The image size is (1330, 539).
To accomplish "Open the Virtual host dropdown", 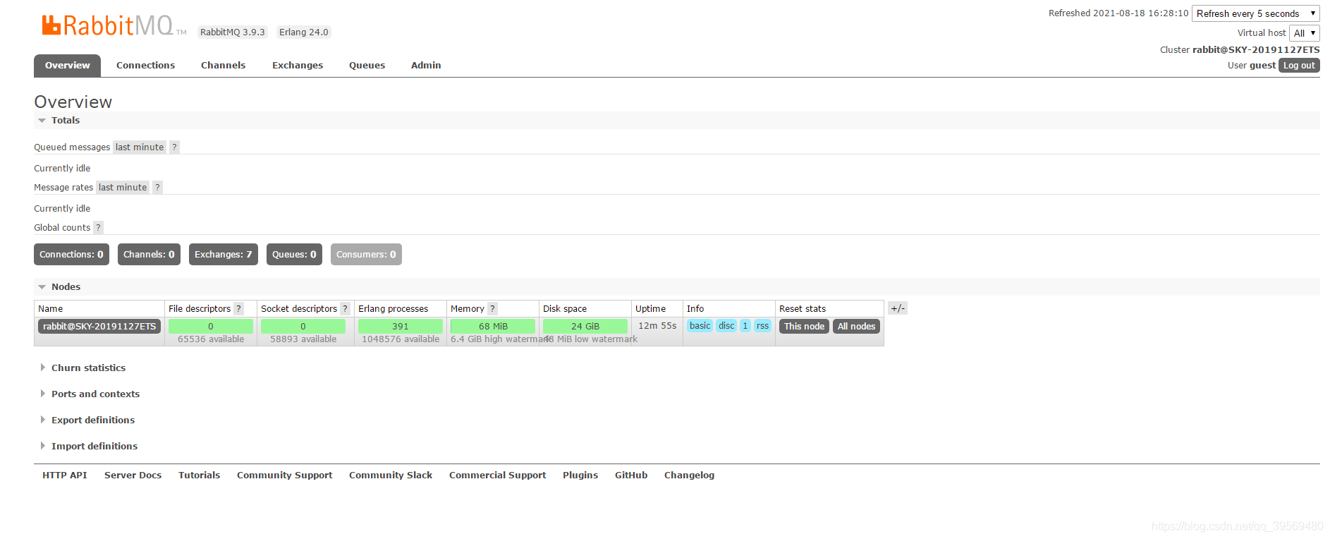I will (1305, 33).
